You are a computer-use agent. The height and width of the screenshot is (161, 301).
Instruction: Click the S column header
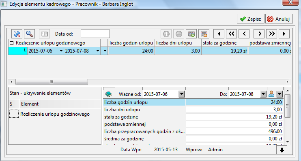coord(14,104)
